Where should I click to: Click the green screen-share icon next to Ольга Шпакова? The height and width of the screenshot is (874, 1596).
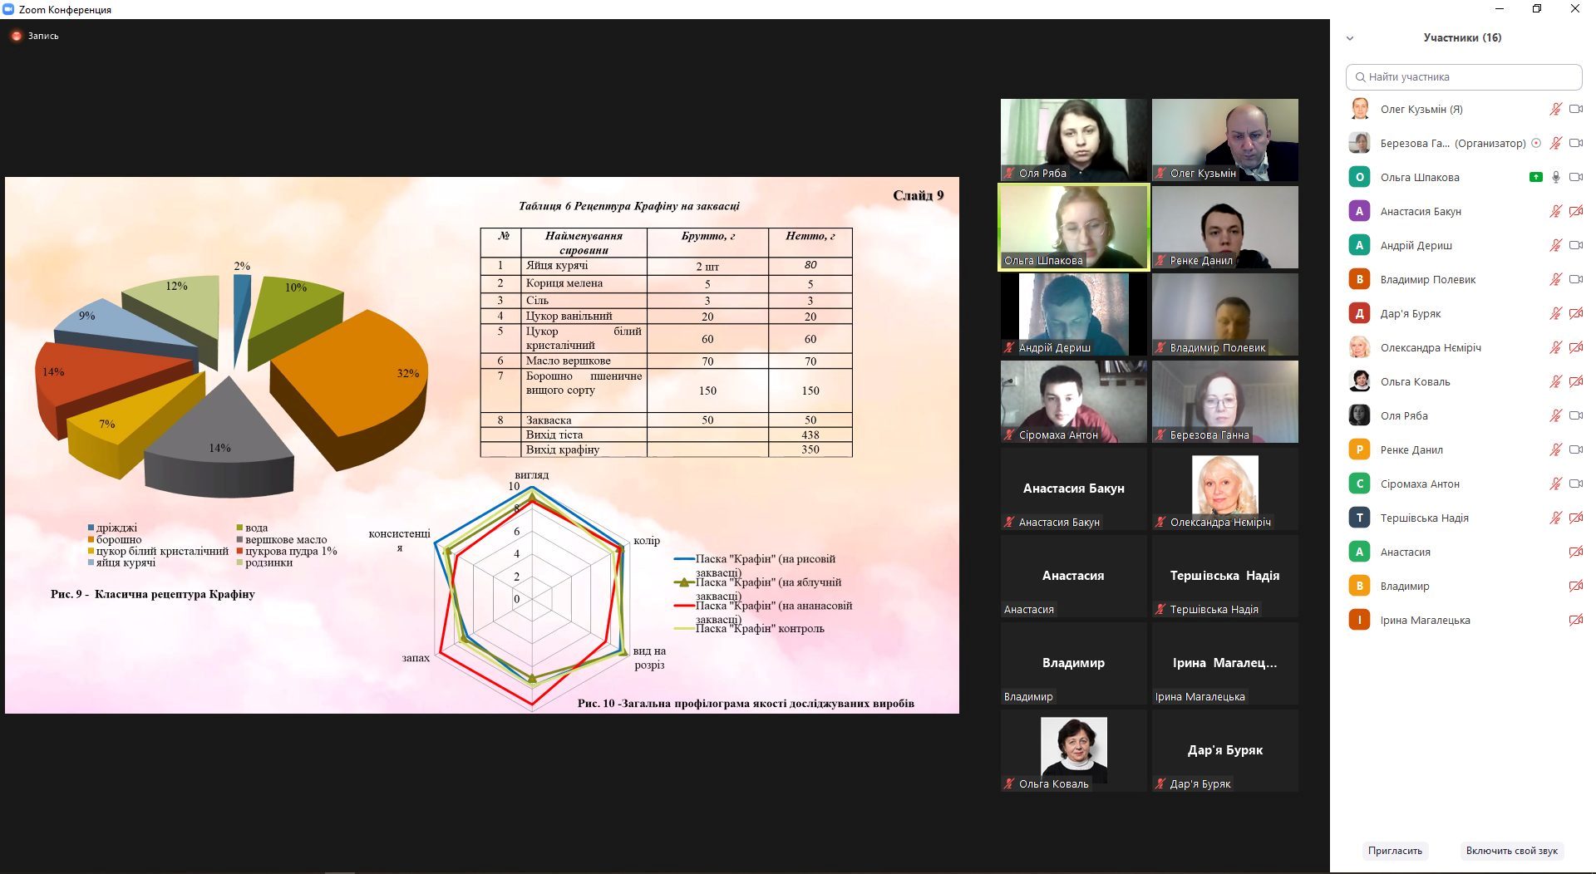coord(1536,177)
